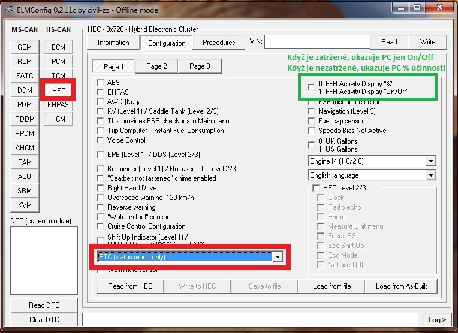Click the VIN input field
This screenshot has width=458, height=333.
click(x=316, y=42)
